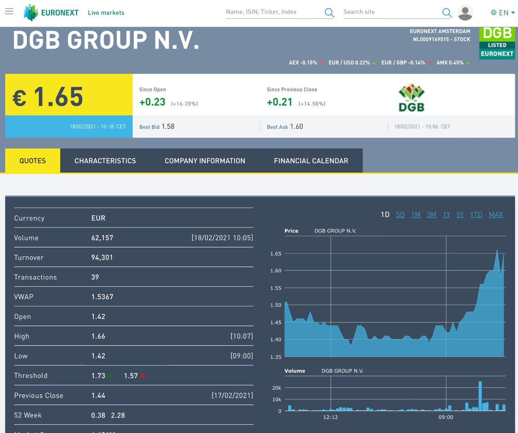
Task: Click the € 1.65 last price
Action: pyautogui.click(x=48, y=97)
